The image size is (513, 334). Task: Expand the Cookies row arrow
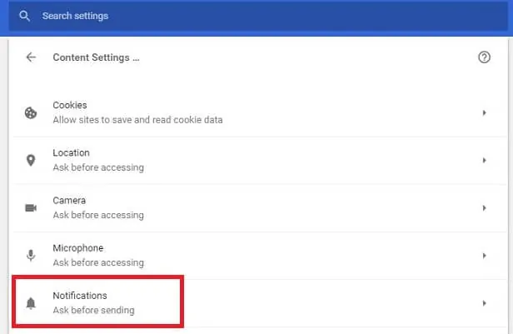tap(484, 112)
